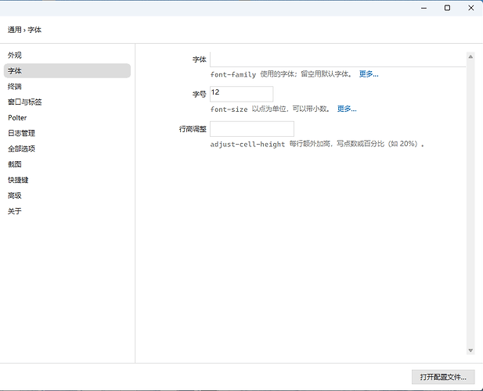
Task: Select the Polter sidebar item
Action: point(67,117)
